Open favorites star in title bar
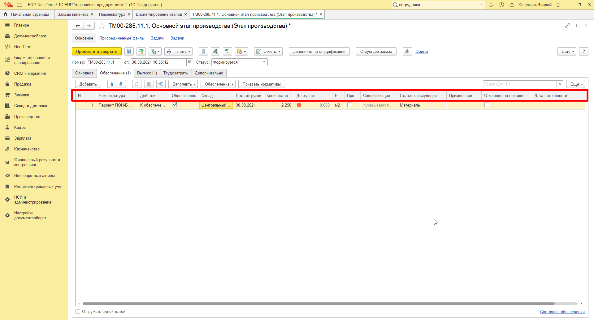This screenshot has height=320, width=594. (x=512, y=5)
